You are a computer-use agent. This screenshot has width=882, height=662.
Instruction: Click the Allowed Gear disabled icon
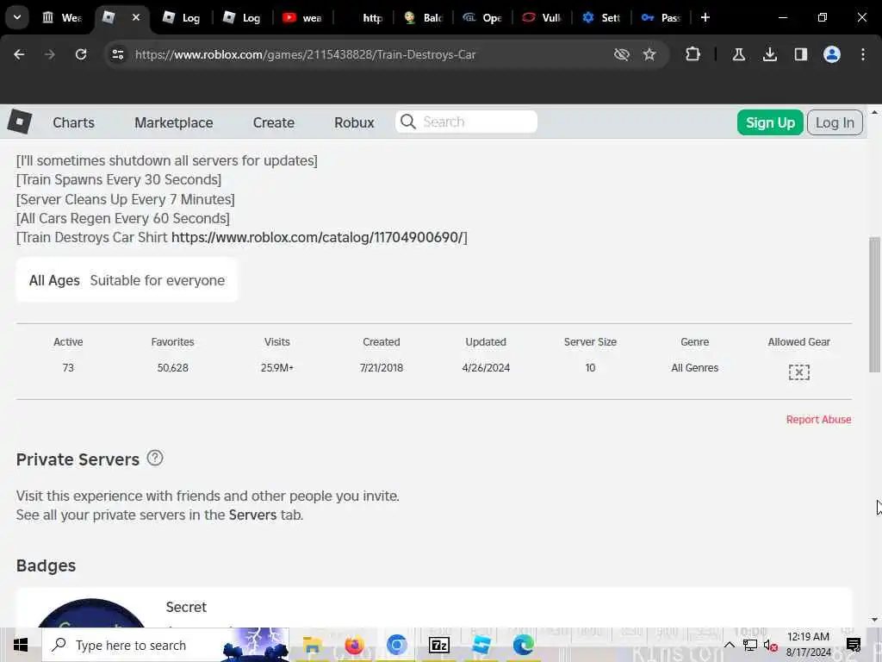tap(798, 372)
